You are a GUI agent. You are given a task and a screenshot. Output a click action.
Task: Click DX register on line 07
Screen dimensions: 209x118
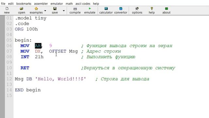[38, 51]
